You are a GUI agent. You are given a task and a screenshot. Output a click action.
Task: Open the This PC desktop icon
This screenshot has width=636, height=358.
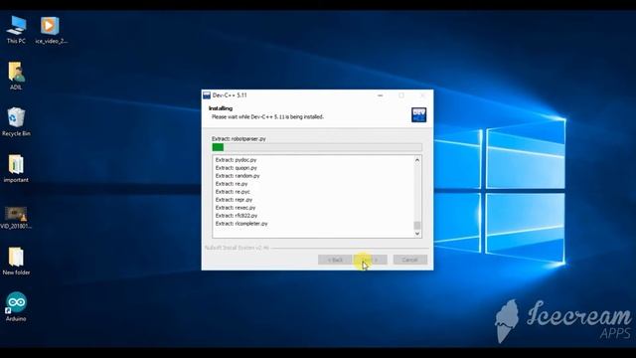pyautogui.click(x=16, y=29)
